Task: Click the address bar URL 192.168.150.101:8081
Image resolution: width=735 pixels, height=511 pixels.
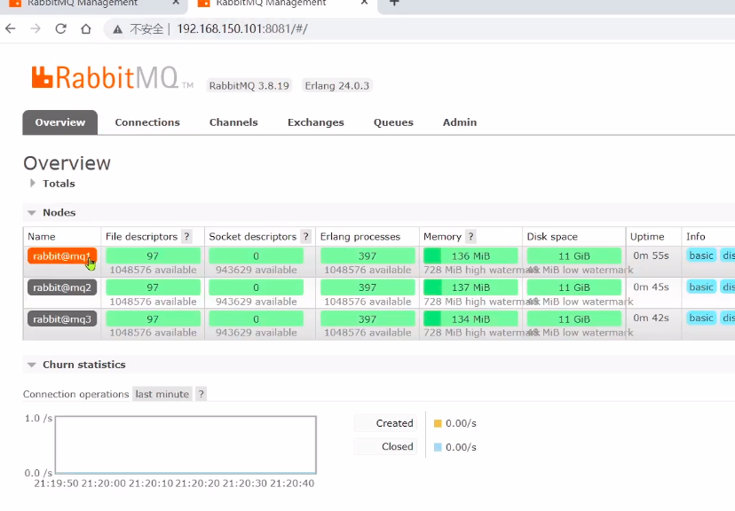Action: tap(241, 29)
